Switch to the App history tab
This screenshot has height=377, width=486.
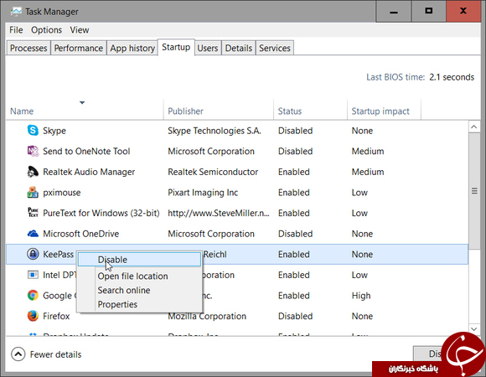click(x=132, y=48)
